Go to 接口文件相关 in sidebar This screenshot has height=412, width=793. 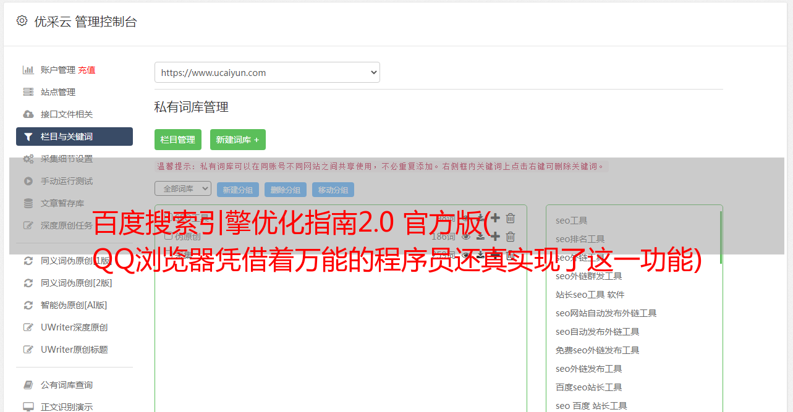(x=67, y=114)
